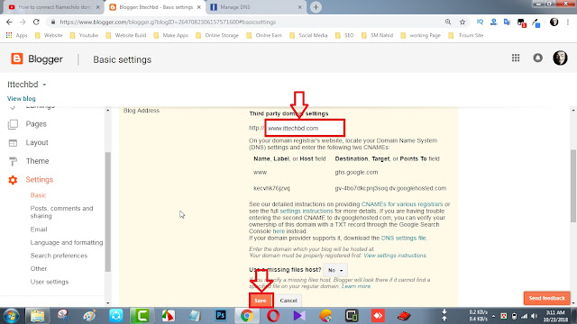Open CNAMEs for various registrars link
The width and height of the screenshot is (577, 324).
click(402, 204)
